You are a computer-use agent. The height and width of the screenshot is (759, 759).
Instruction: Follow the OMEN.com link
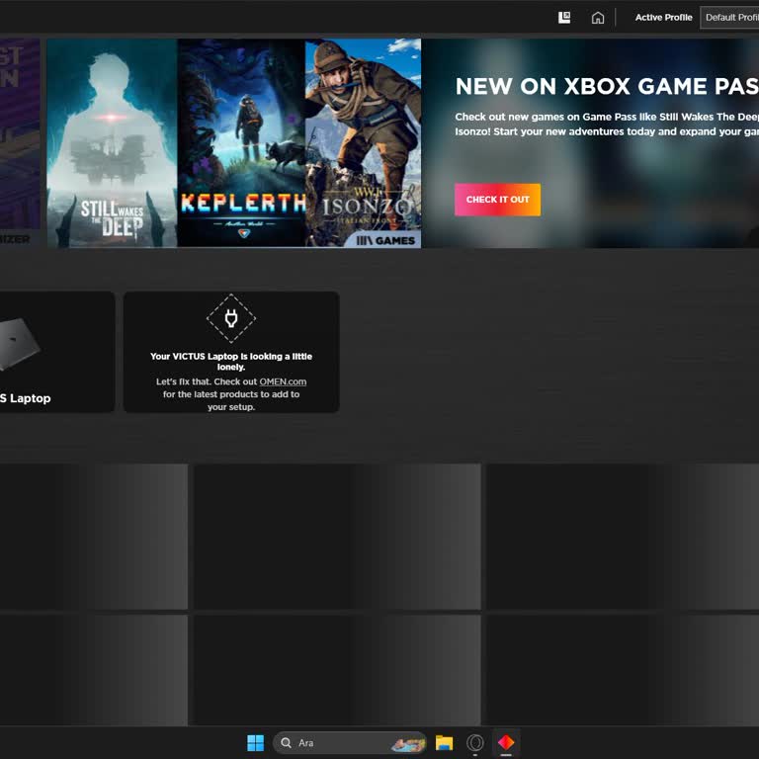click(283, 381)
